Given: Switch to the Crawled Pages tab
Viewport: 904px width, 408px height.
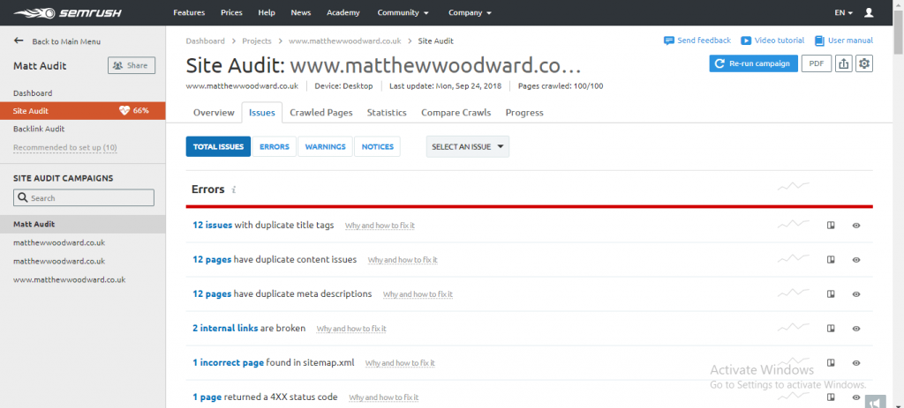Looking at the screenshot, I should point(321,113).
